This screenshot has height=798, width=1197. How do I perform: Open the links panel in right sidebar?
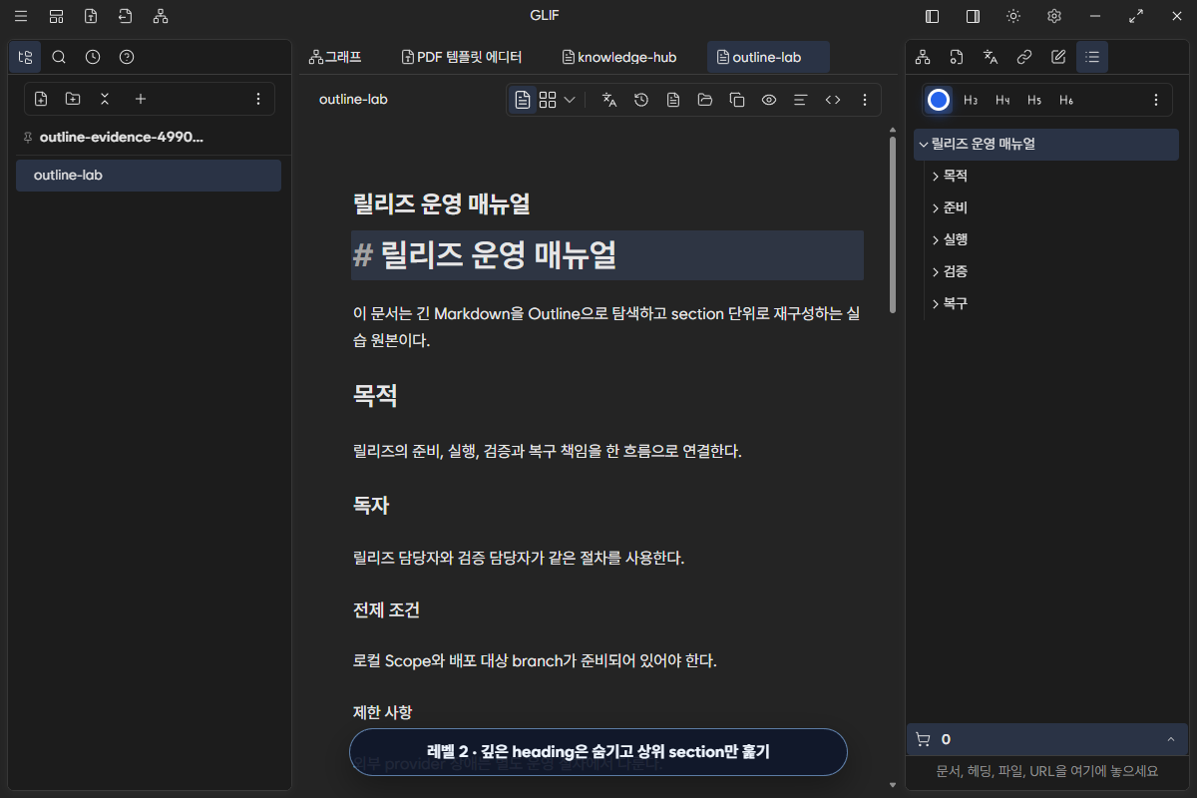click(1024, 57)
